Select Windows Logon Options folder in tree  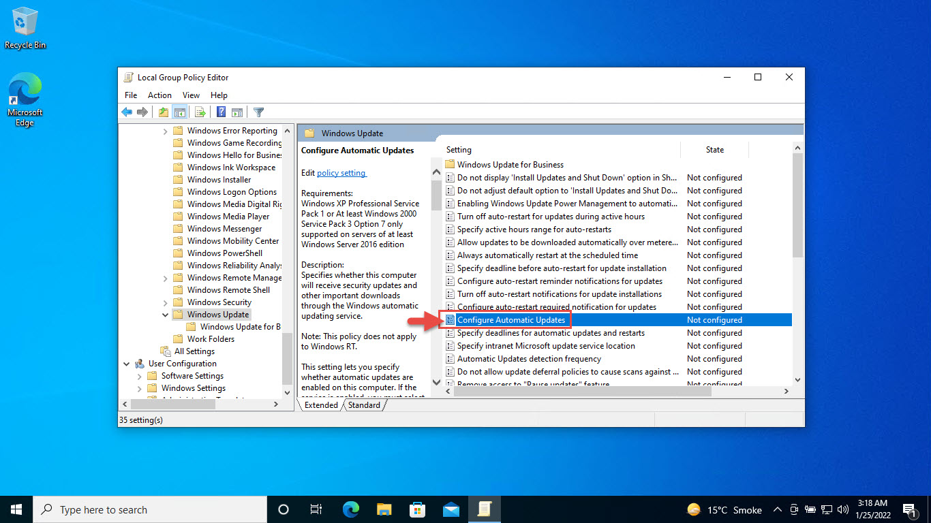click(x=232, y=192)
